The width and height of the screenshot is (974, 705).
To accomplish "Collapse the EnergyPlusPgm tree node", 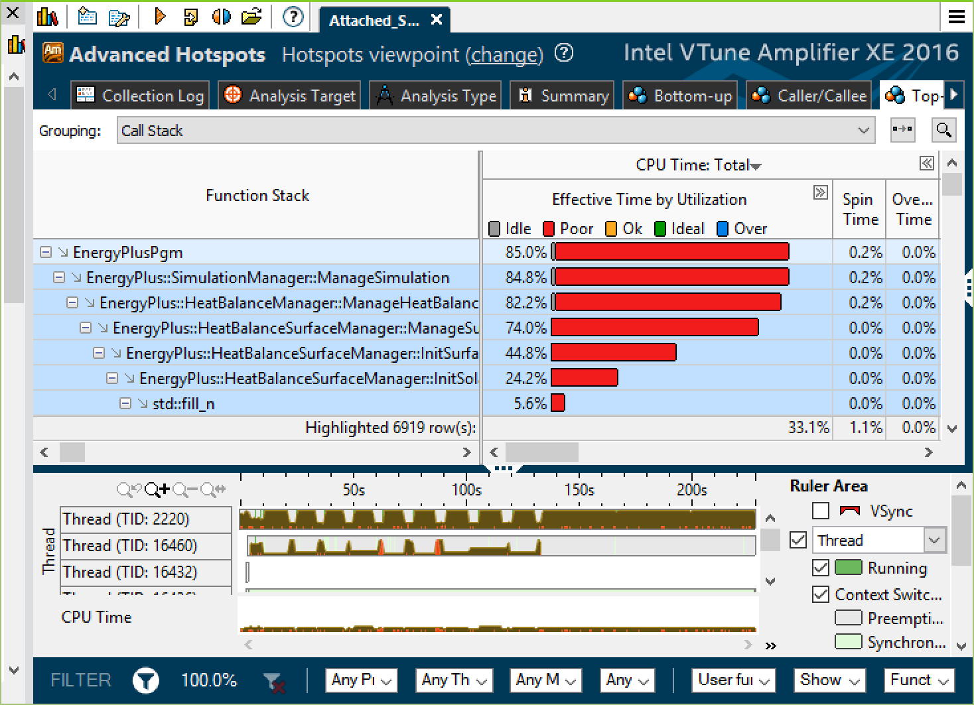I will click(x=44, y=252).
